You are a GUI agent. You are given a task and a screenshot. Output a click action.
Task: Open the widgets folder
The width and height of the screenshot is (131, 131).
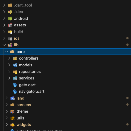click(x=65, y=125)
